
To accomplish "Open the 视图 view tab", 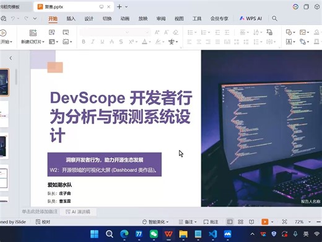I will [x=179, y=19].
